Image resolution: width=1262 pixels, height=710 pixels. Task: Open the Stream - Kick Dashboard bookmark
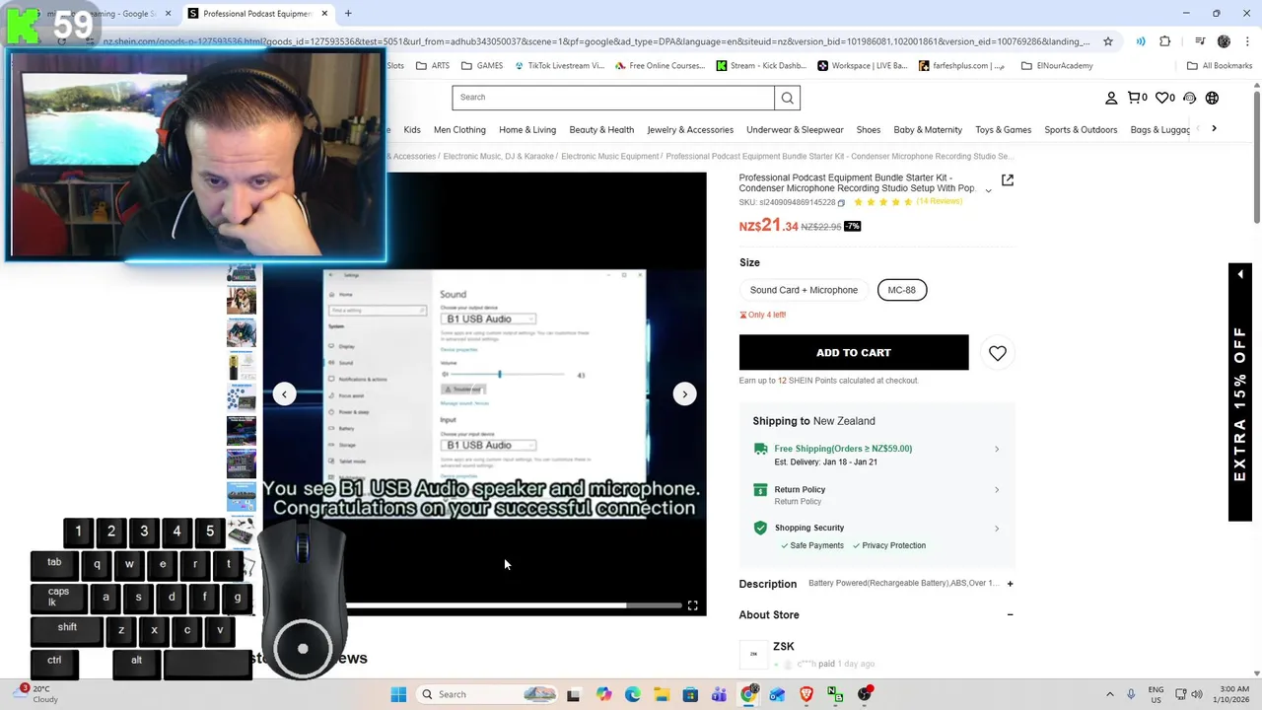point(761,66)
